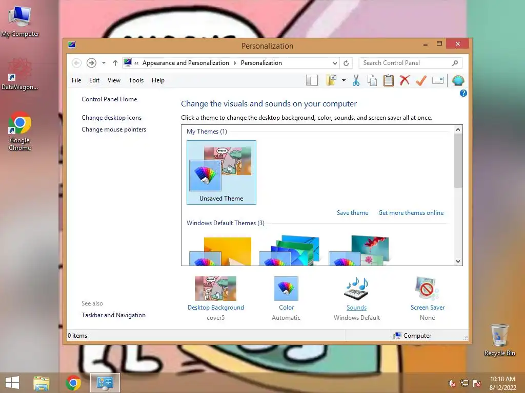
Task: Click the breadcrumb double-chevron overflow
Action: click(136, 63)
